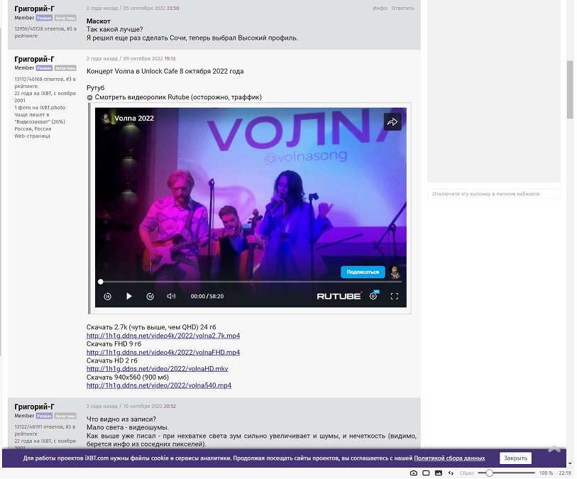Click Отключите эту колонку в личном кабинете
Viewport: 577px width, 479px height.
coord(486,194)
